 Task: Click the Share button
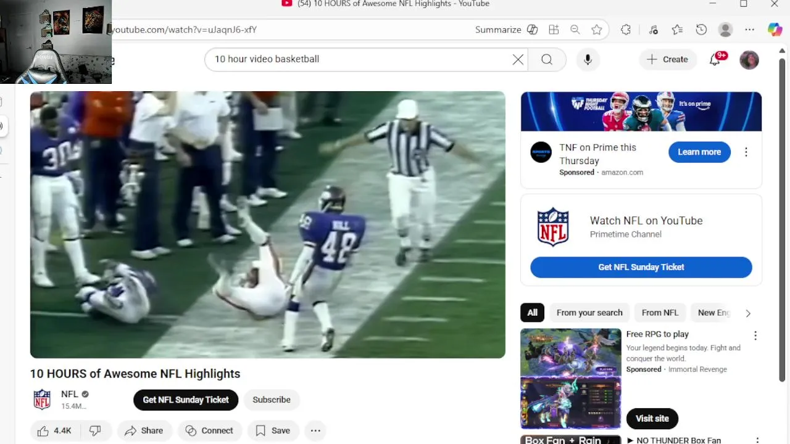tap(144, 431)
